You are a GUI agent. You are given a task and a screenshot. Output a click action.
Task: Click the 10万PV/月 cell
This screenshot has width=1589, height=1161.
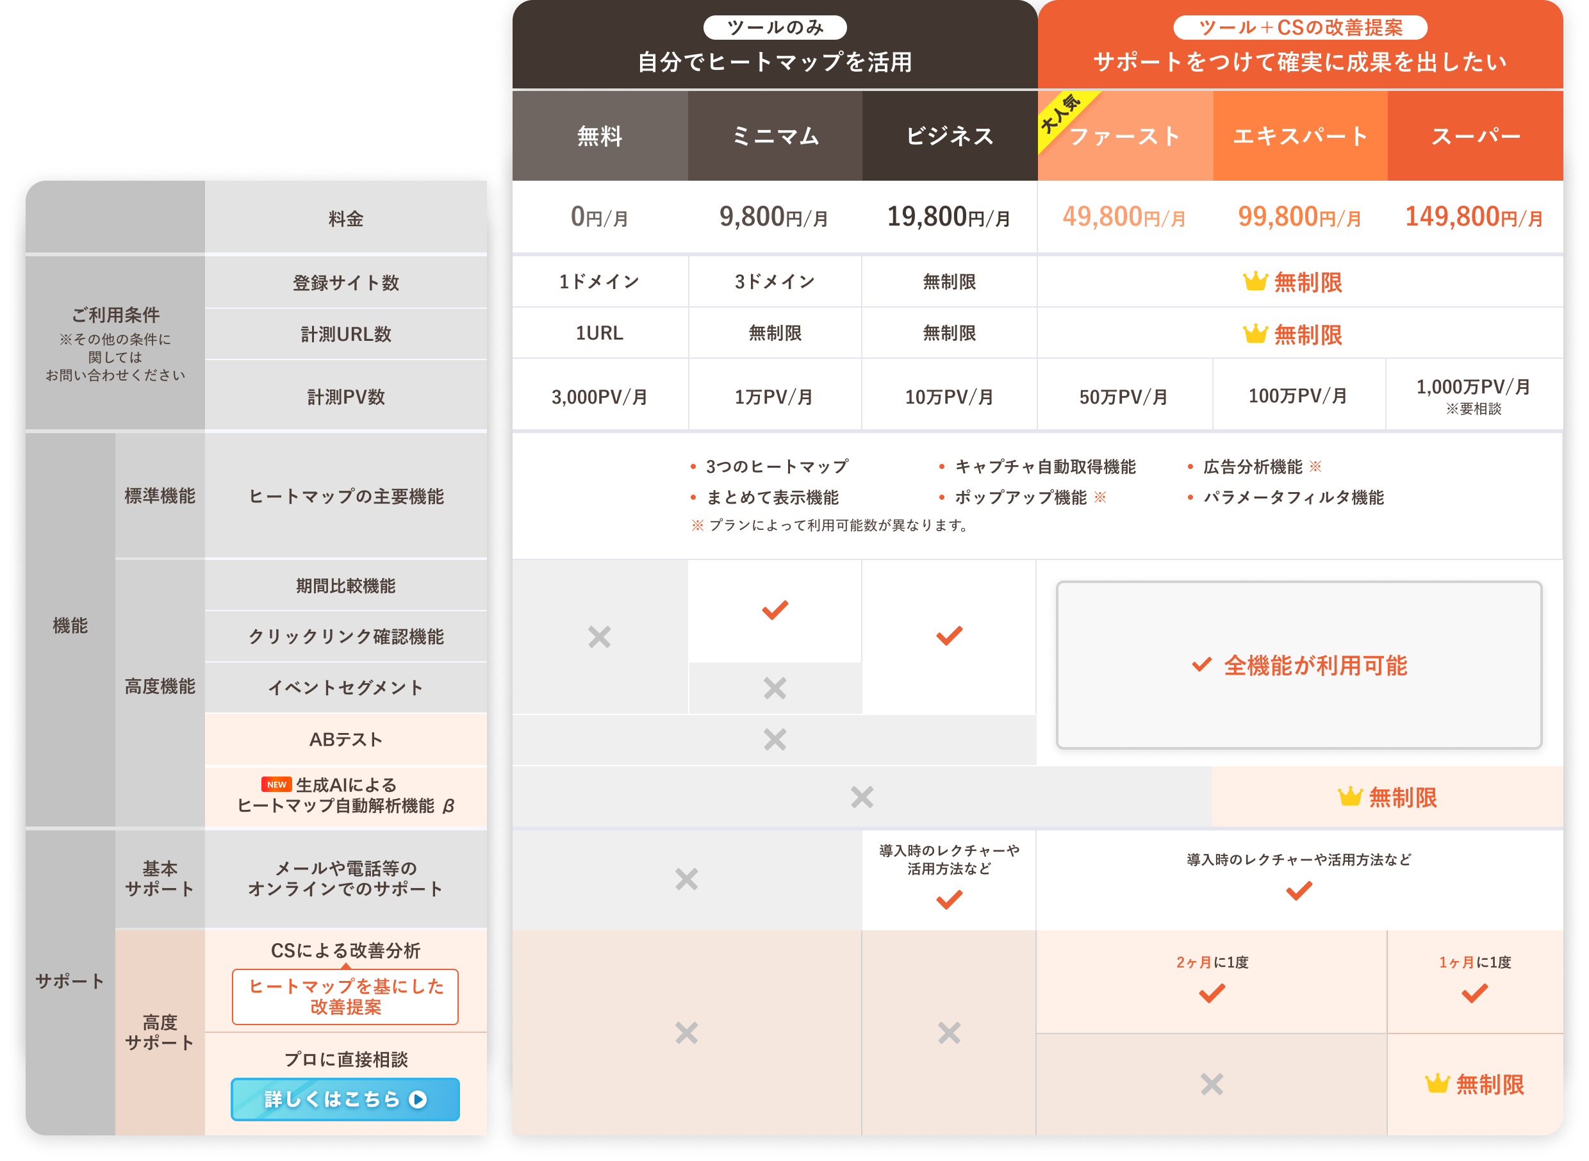[x=949, y=394]
